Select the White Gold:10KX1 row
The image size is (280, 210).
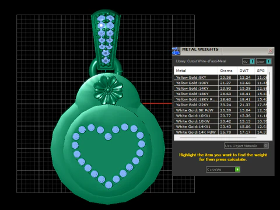[220, 116]
